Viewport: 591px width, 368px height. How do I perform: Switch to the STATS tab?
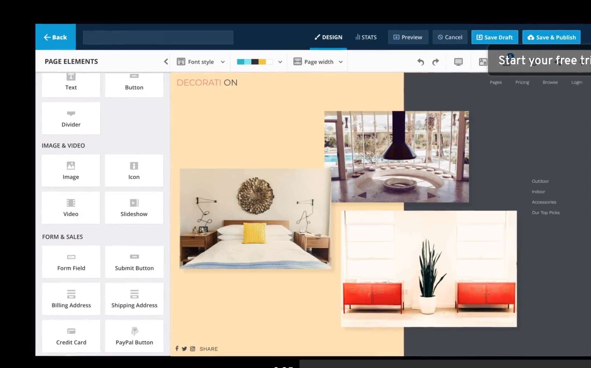coord(366,37)
